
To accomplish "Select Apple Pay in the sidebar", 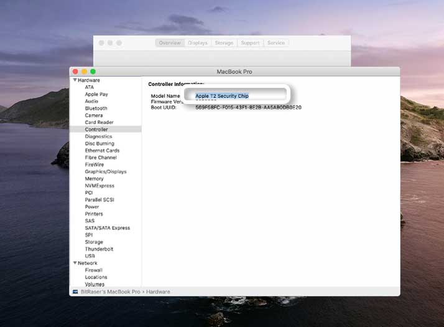I will click(96, 94).
